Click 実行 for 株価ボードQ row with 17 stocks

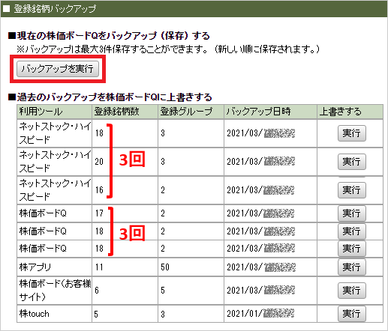[352, 213]
